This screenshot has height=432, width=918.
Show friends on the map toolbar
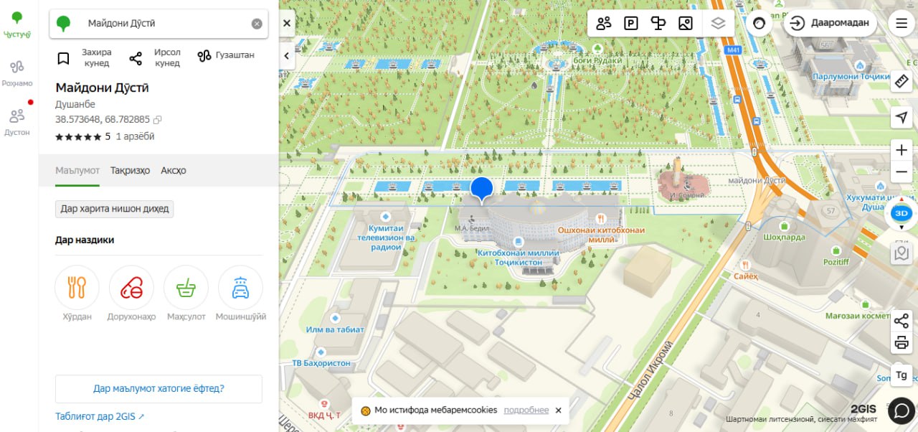click(603, 23)
